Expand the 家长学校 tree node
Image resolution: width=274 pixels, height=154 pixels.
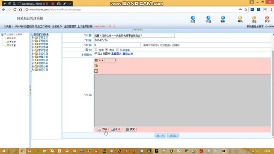(33, 50)
